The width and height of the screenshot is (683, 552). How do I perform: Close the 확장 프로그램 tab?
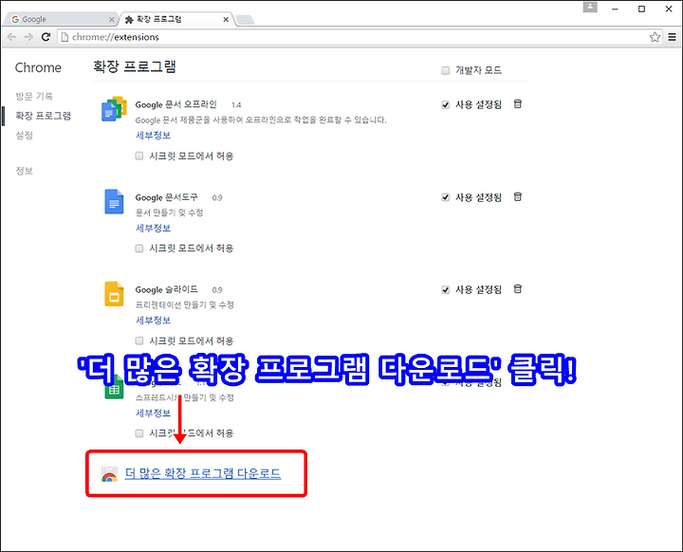pos(226,19)
